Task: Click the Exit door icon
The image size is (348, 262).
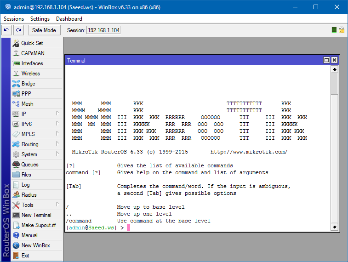Action: pos(16,256)
